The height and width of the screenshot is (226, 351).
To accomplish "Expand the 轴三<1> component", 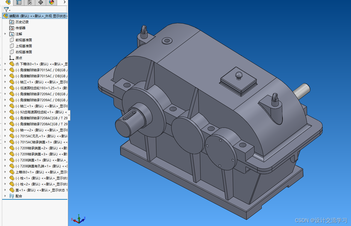I will point(5,82).
